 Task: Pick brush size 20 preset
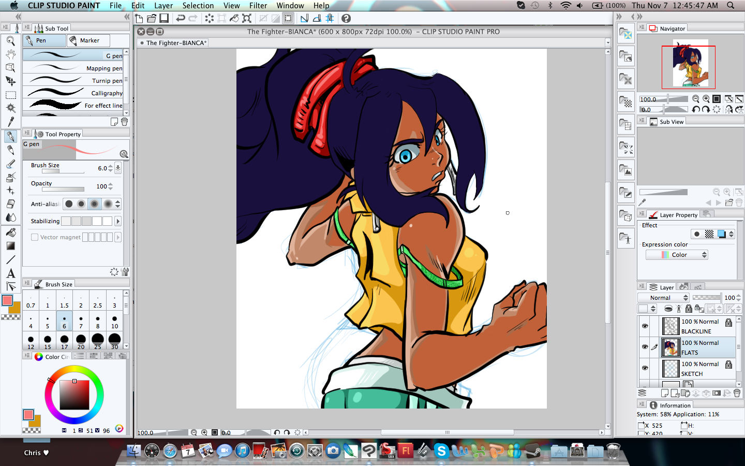point(81,342)
